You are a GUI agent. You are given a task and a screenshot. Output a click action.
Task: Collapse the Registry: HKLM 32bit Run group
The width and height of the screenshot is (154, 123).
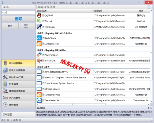point(38,33)
